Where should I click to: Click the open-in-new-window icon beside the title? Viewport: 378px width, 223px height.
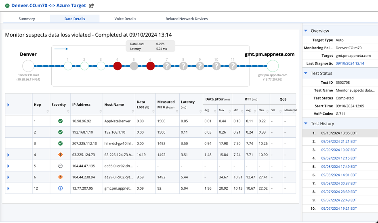pyautogui.click(x=91, y=6)
